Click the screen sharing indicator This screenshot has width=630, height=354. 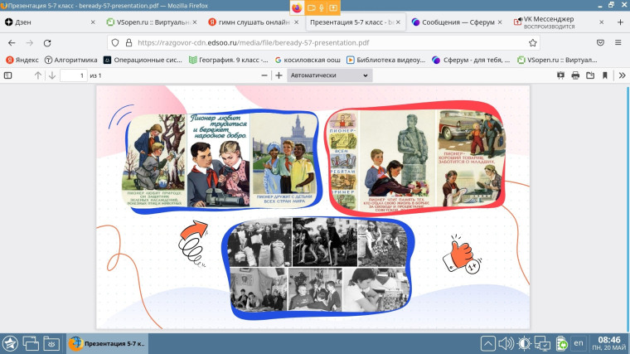click(x=333, y=7)
